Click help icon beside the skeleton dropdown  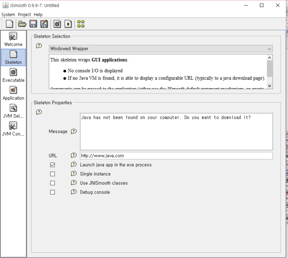point(39,46)
